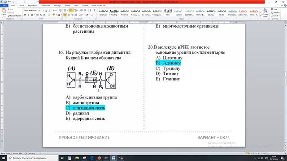Click the Text Highlight Color button
287x161 pixels.
[54, 15]
